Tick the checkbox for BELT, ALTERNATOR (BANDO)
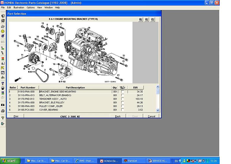The width and height of the screenshot is (231, 164). 122,95
